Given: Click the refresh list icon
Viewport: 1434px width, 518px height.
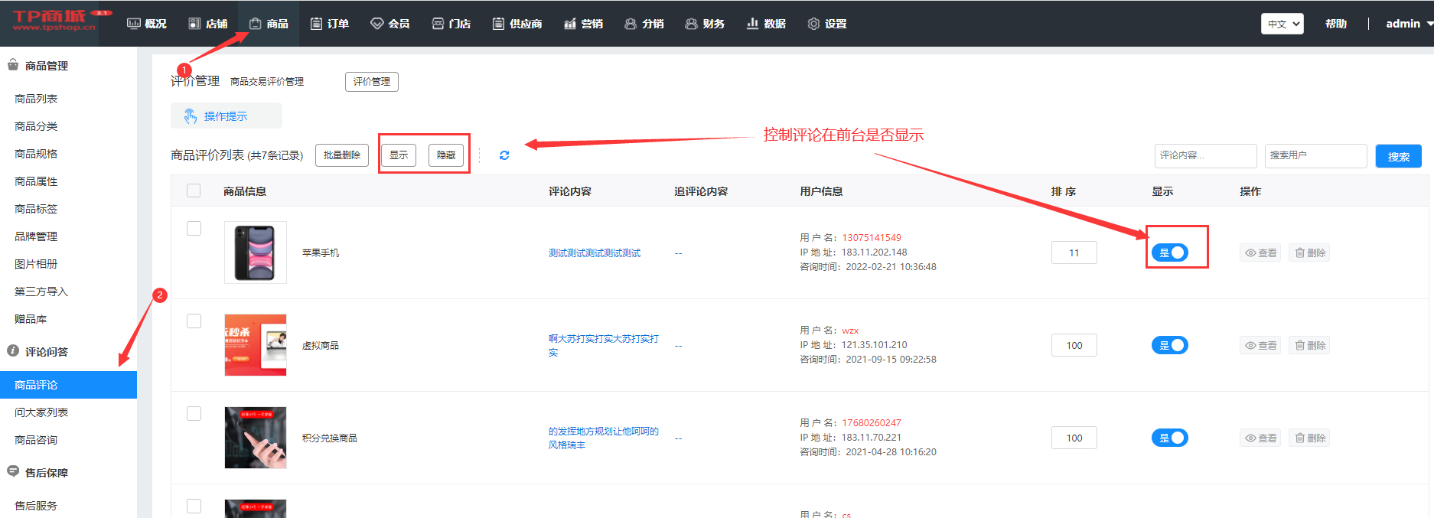Looking at the screenshot, I should 504,155.
